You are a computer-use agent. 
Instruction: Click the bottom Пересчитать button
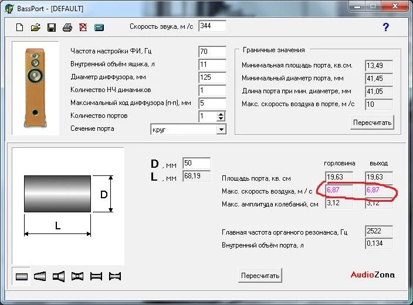[260, 276]
